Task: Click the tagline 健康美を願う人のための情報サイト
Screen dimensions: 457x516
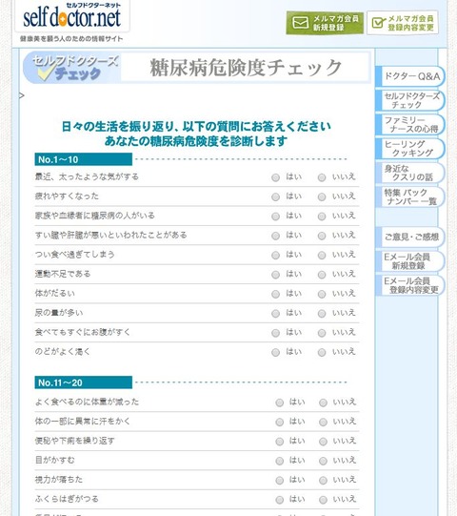Action: (71, 39)
